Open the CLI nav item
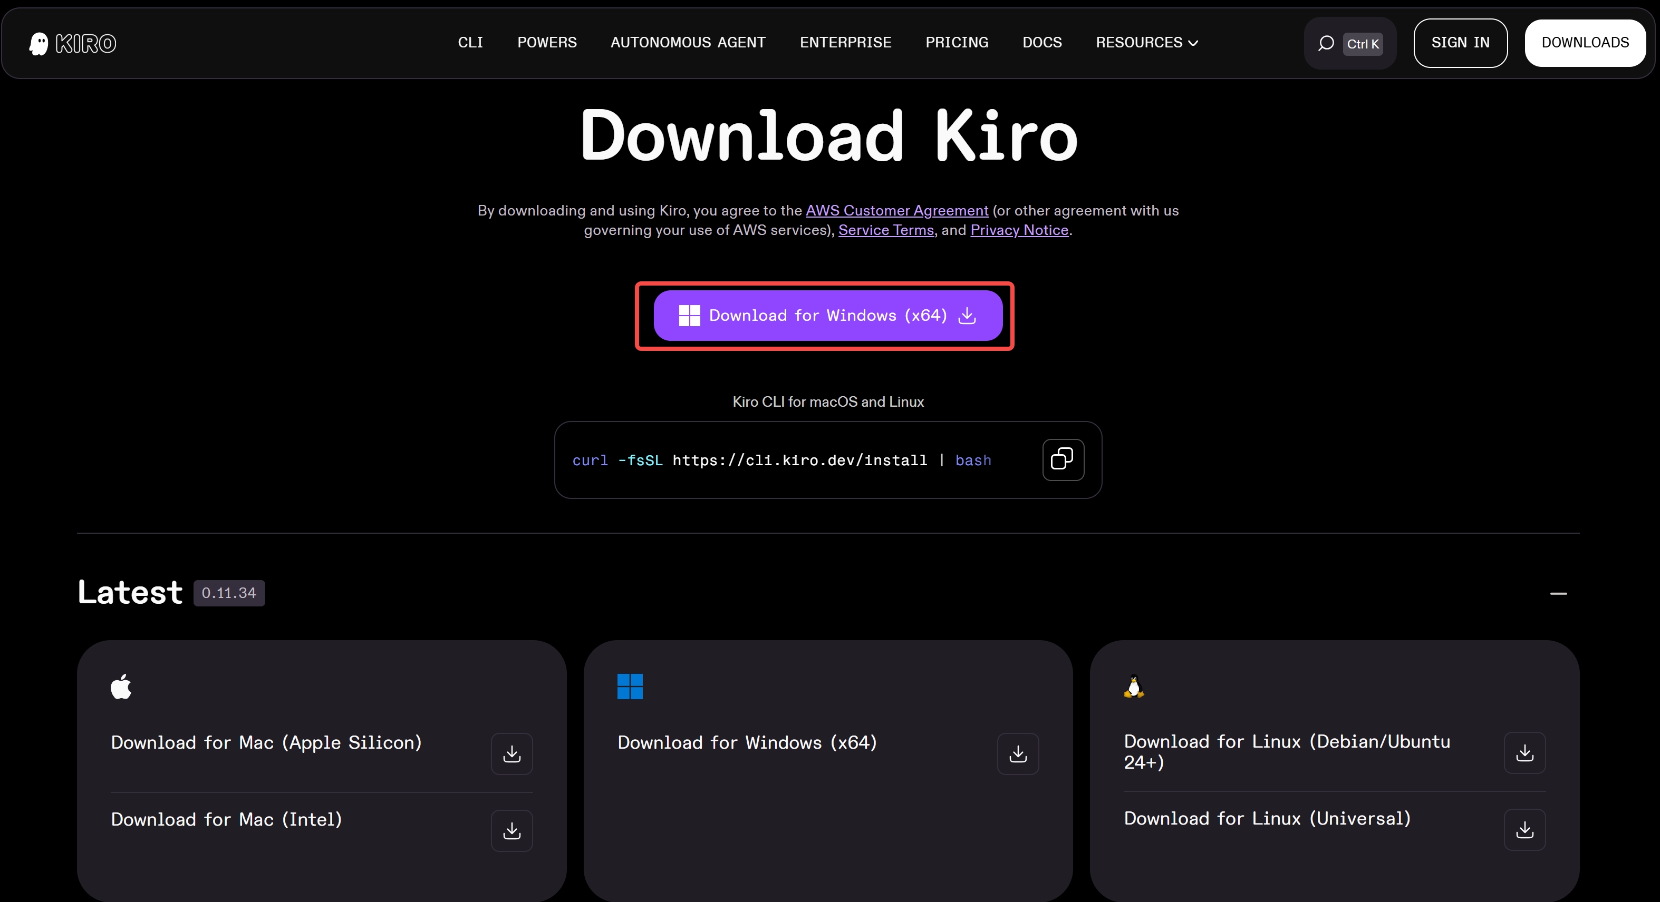The height and width of the screenshot is (902, 1660). (470, 43)
